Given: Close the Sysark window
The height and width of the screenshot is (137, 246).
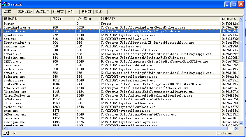Looking at the screenshot, I should 241,4.
